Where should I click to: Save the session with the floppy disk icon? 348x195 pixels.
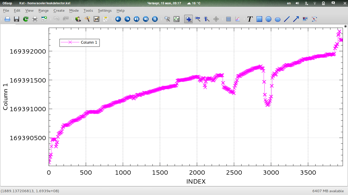(17, 19)
